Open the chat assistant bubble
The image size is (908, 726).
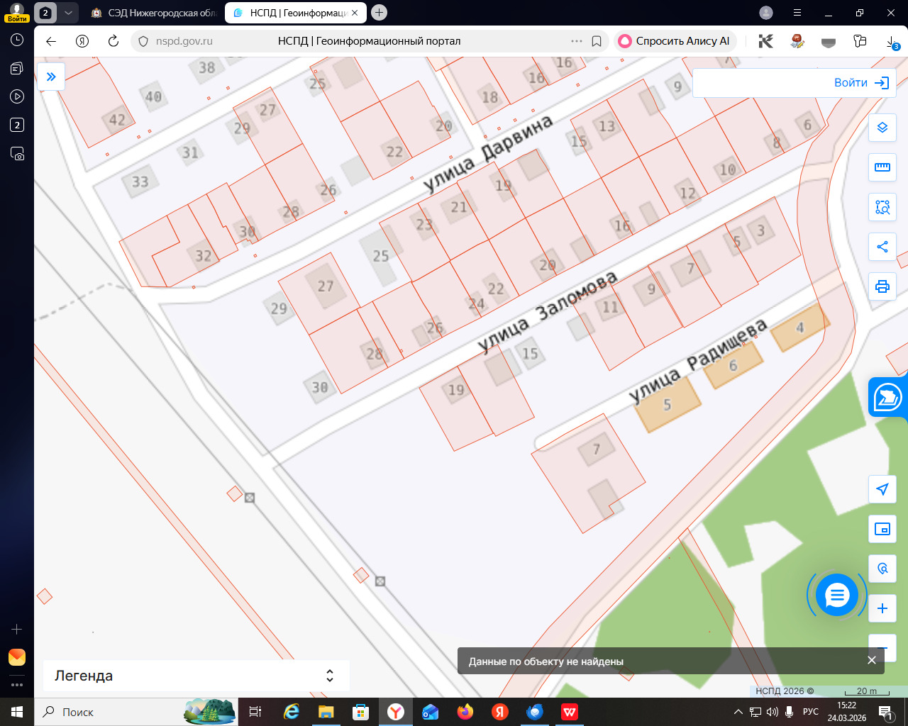(837, 596)
